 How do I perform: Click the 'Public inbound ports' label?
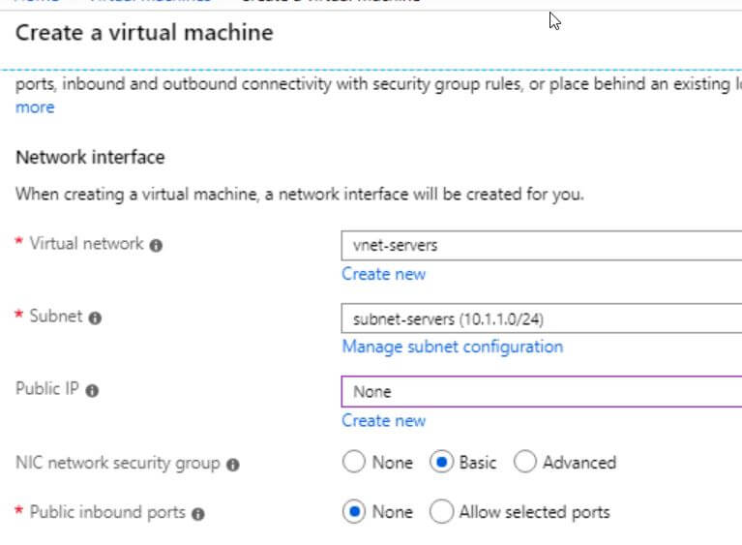coord(107,512)
